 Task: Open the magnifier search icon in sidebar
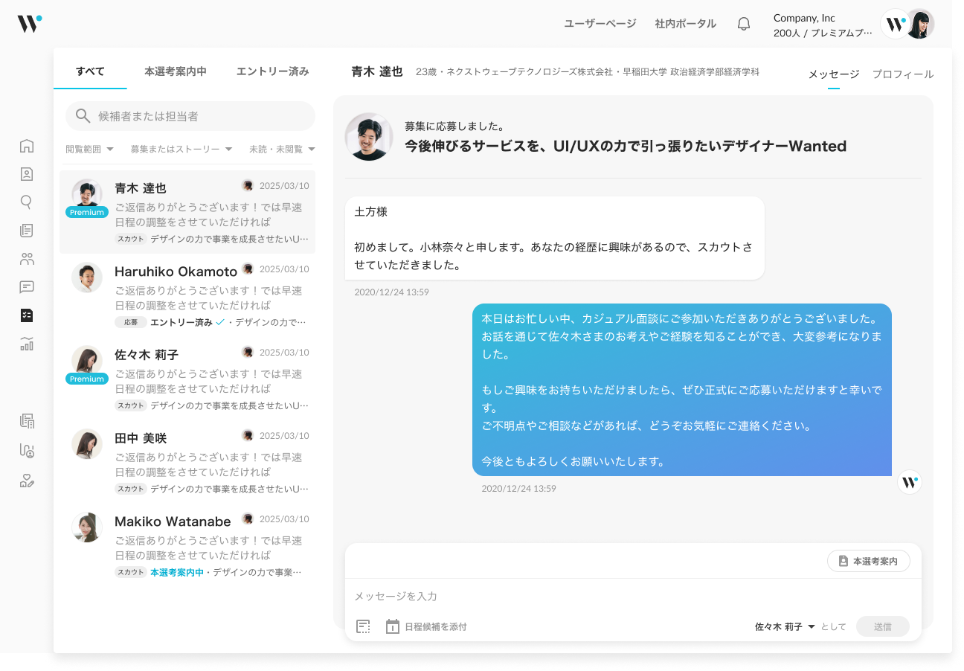(27, 202)
